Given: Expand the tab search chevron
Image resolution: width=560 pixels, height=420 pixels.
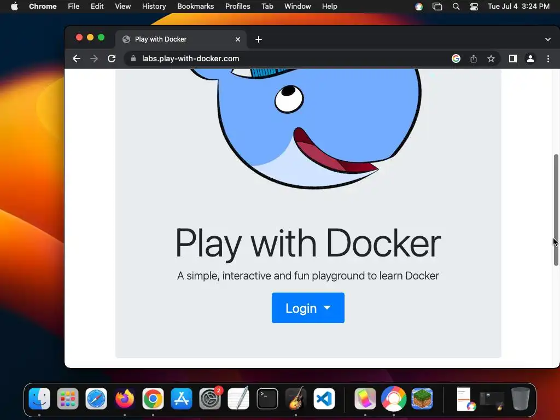Looking at the screenshot, I should pyautogui.click(x=548, y=39).
